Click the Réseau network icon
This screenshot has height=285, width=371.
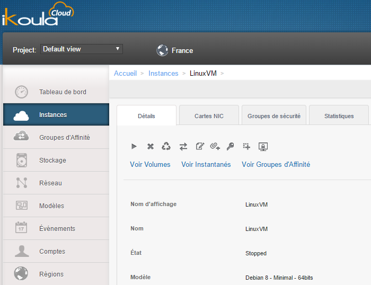point(22,183)
